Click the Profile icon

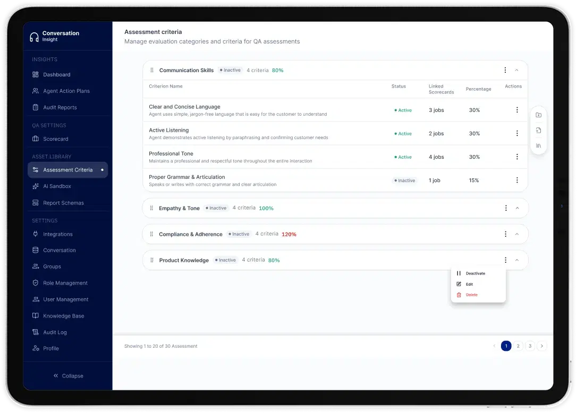35,348
